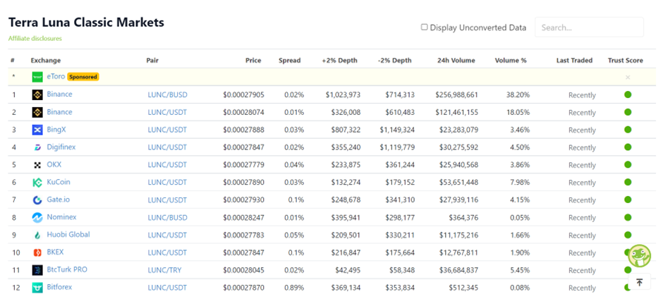This screenshot has height=294, width=663.
Task: Open the BKEX exchange link
Action: point(55,252)
